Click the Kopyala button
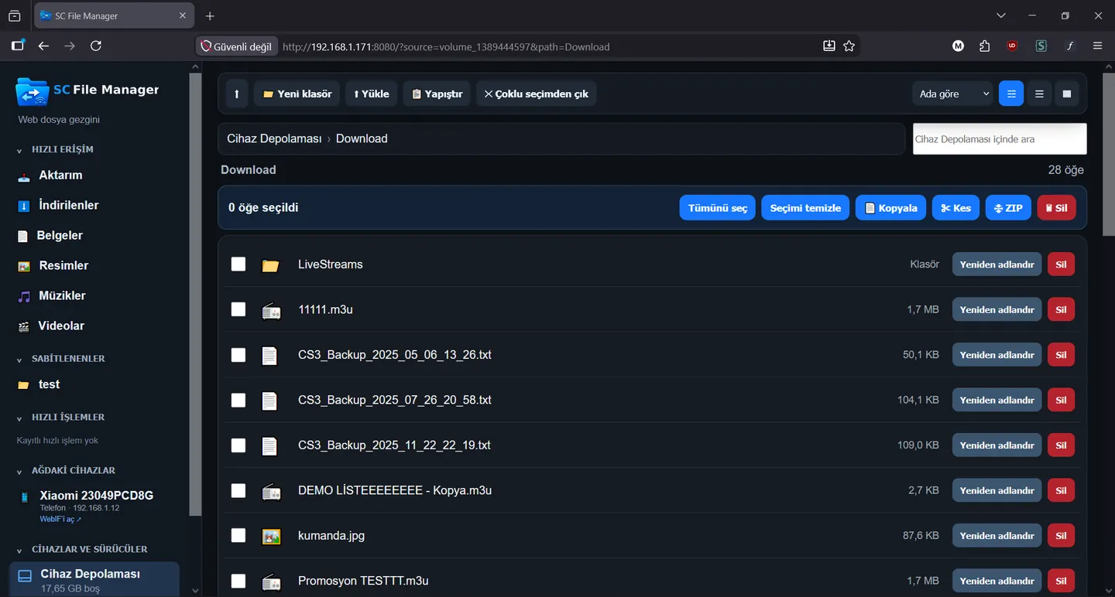This screenshot has height=597, width=1115. 890,208
